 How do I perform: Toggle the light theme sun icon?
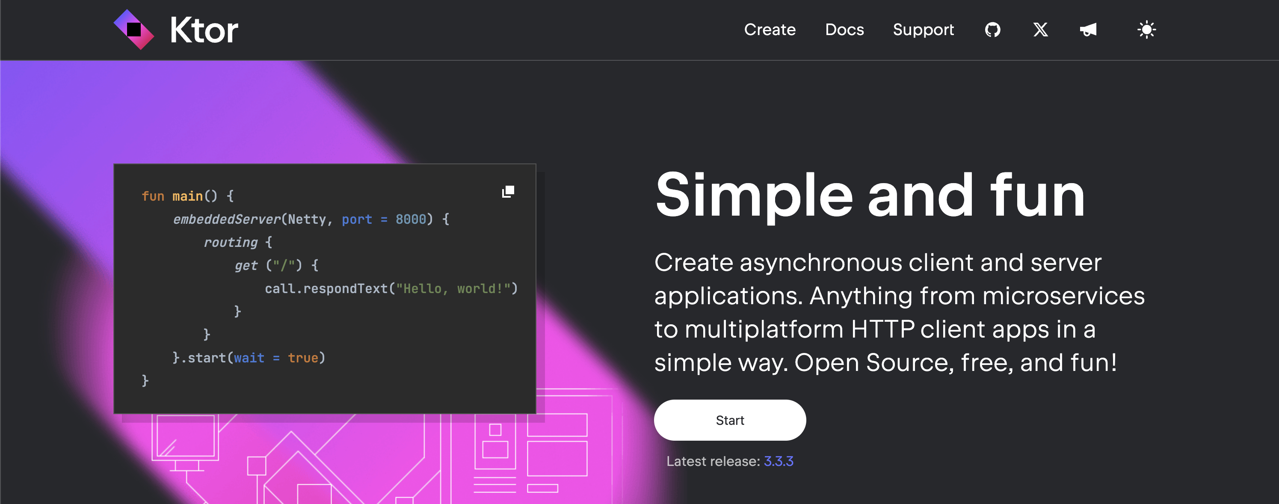click(1146, 30)
